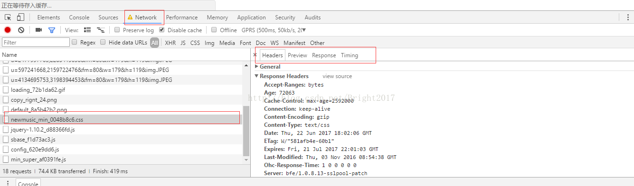Filter requests by CSS
The image size is (634, 186).
tap(195, 43)
